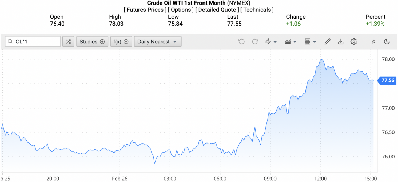
Task: Click the f(x) expression button
Action: (121, 42)
